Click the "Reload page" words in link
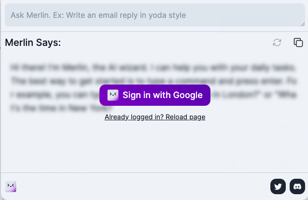The image size is (308, 200). (185, 117)
